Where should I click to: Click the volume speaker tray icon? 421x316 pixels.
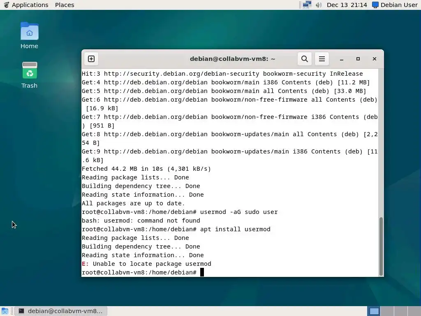319,5
